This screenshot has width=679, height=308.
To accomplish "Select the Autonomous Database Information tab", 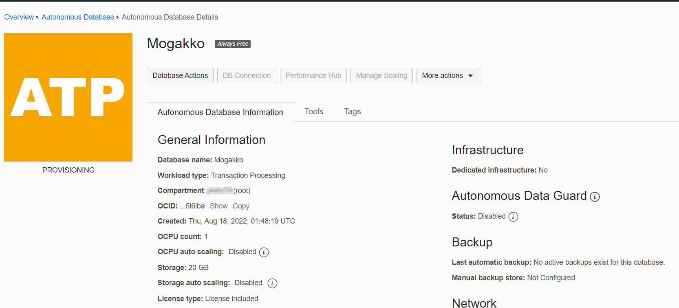I will pos(220,112).
